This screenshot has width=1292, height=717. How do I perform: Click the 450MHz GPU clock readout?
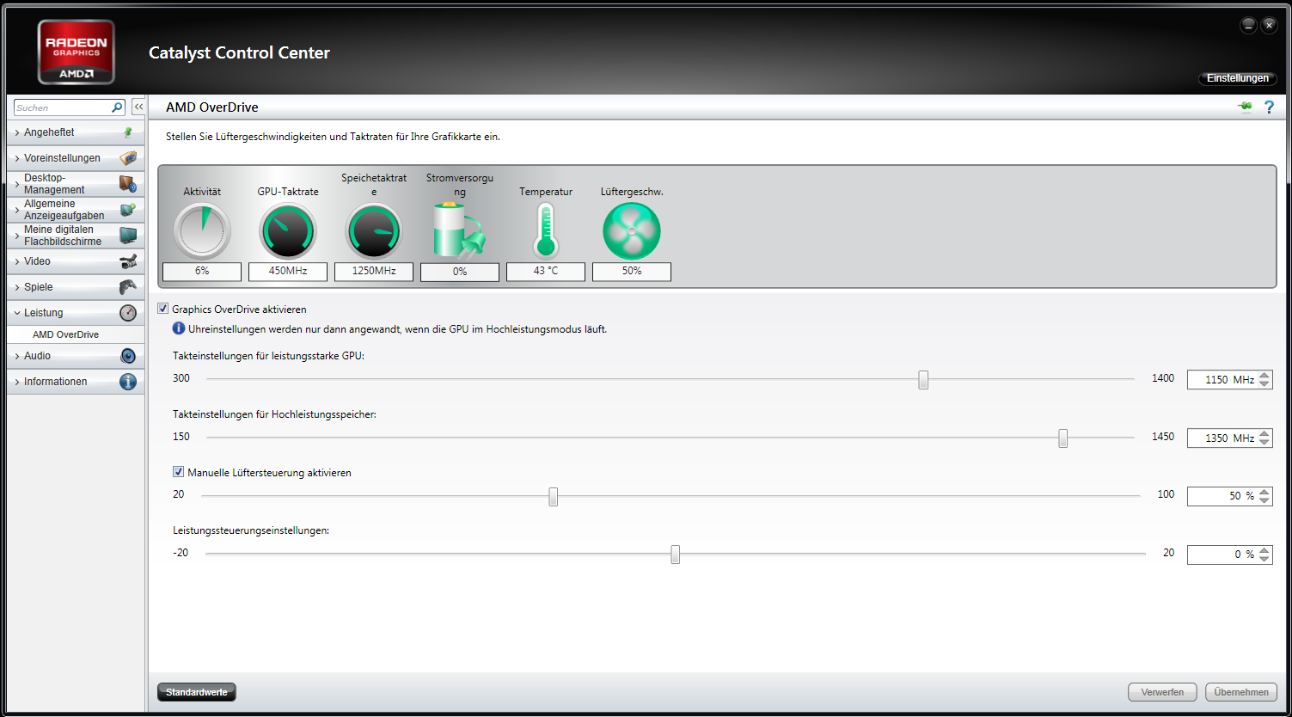(288, 271)
